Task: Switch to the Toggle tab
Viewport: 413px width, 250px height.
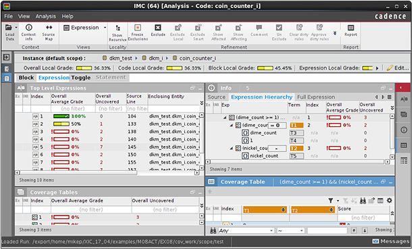Action: [81, 78]
